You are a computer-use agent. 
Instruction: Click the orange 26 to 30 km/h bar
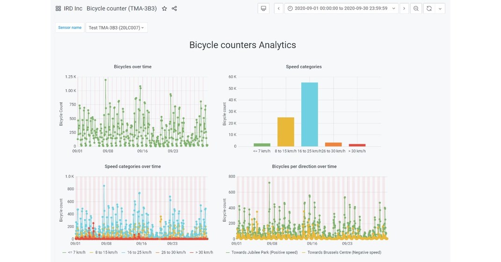click(x=333, y=145)
